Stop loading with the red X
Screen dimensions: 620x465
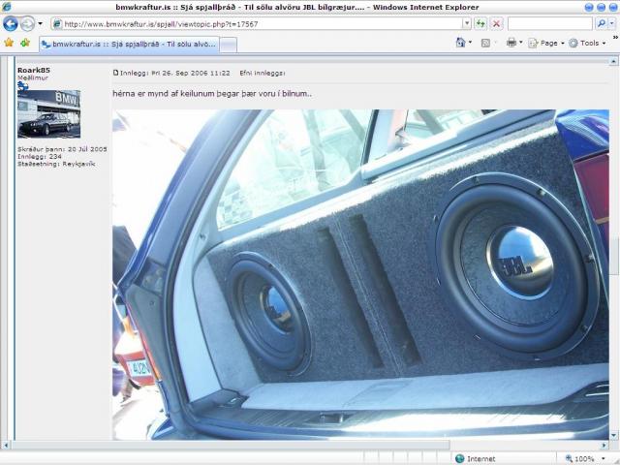[496, 23]
